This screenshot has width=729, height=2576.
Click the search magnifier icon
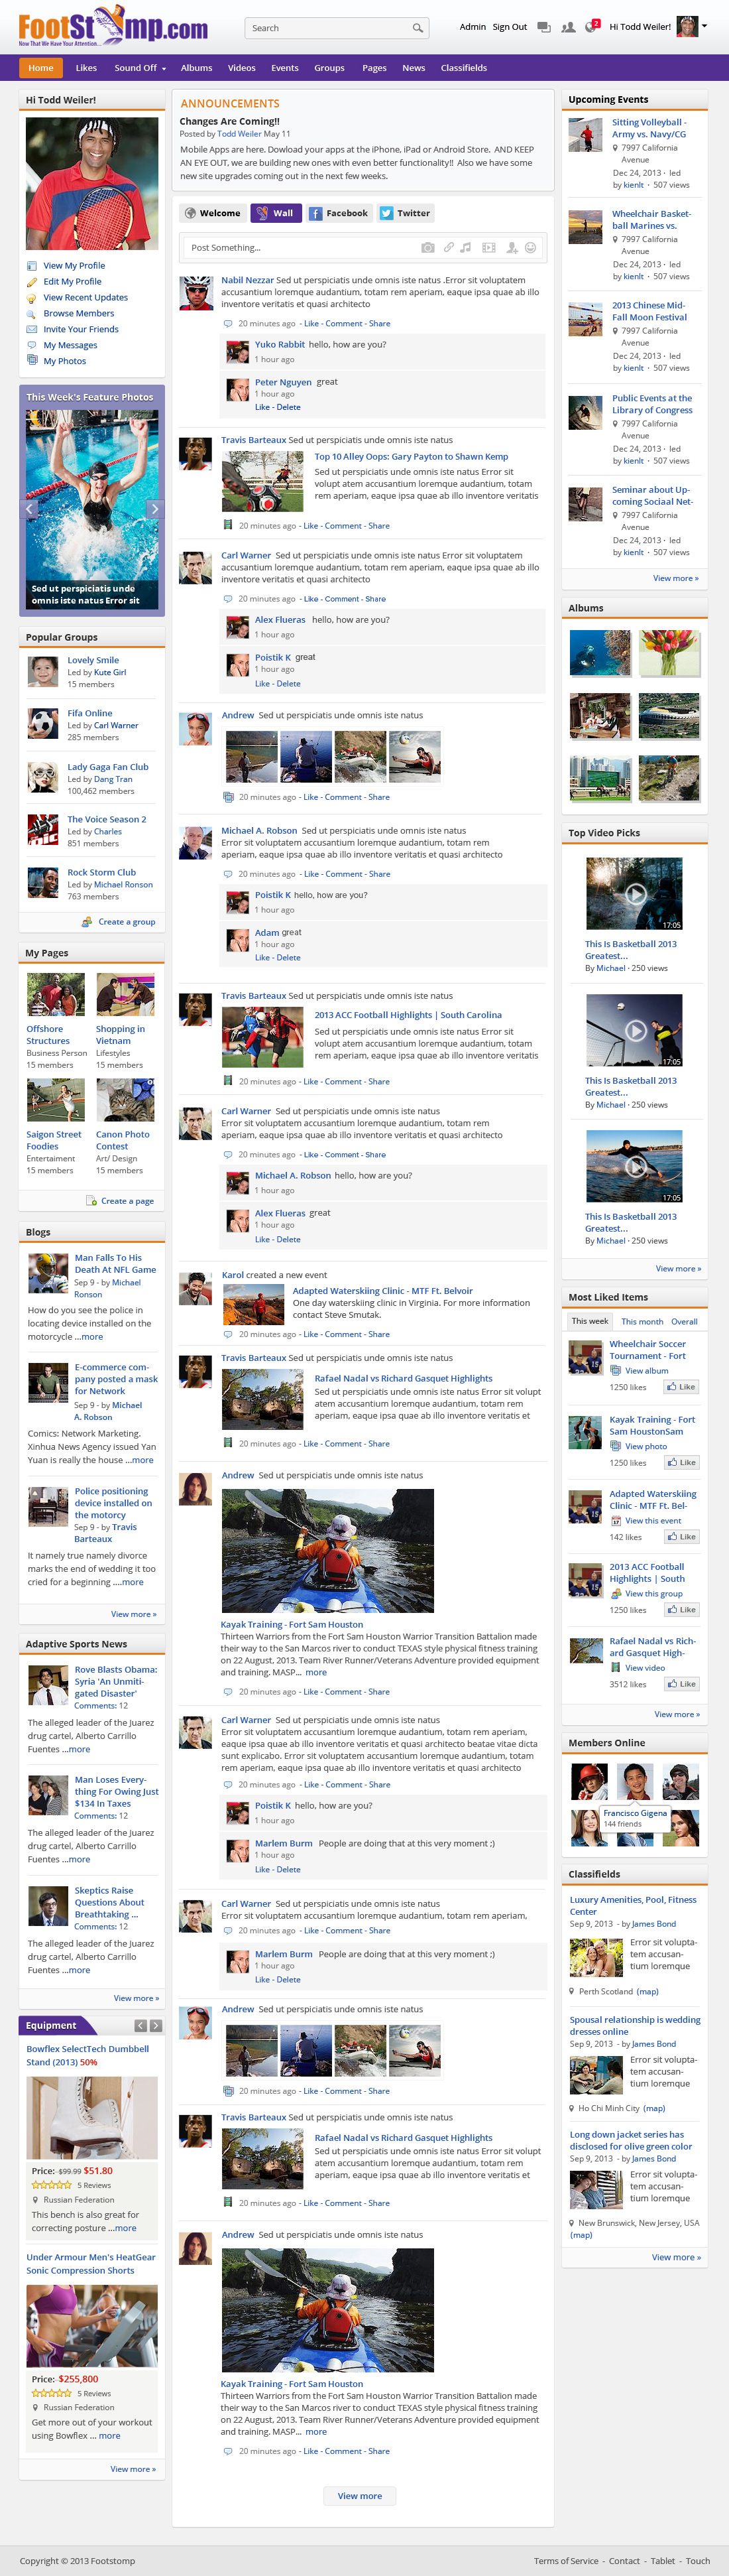click(x=418, y=28)
